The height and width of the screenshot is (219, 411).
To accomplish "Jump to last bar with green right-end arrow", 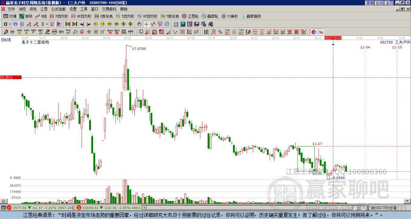I will point(75,24).
